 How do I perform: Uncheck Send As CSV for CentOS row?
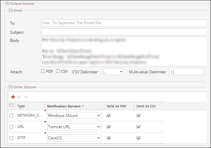pos(138,138)
